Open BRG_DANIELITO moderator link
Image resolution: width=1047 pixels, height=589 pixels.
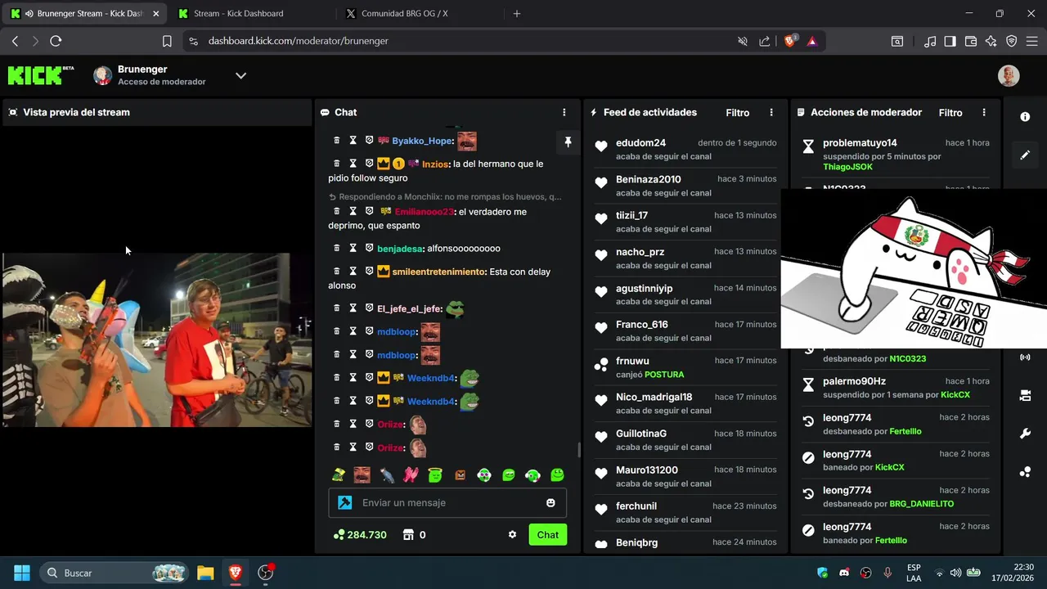click(x=921, y=504)
